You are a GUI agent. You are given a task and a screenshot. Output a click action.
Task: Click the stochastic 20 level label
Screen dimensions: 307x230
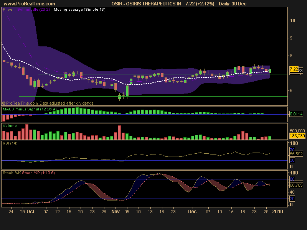click(292, 199)
